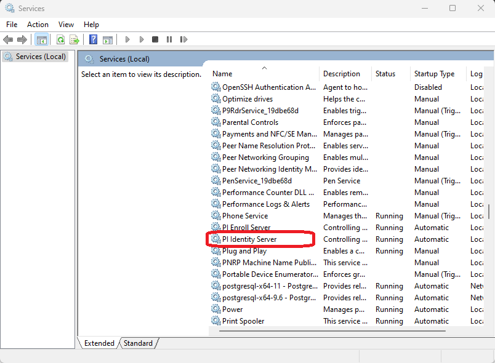Select the Performance Logs & Alerts service
The height and width of the screenshot is (363, 495).
click(x=266, y=204)
